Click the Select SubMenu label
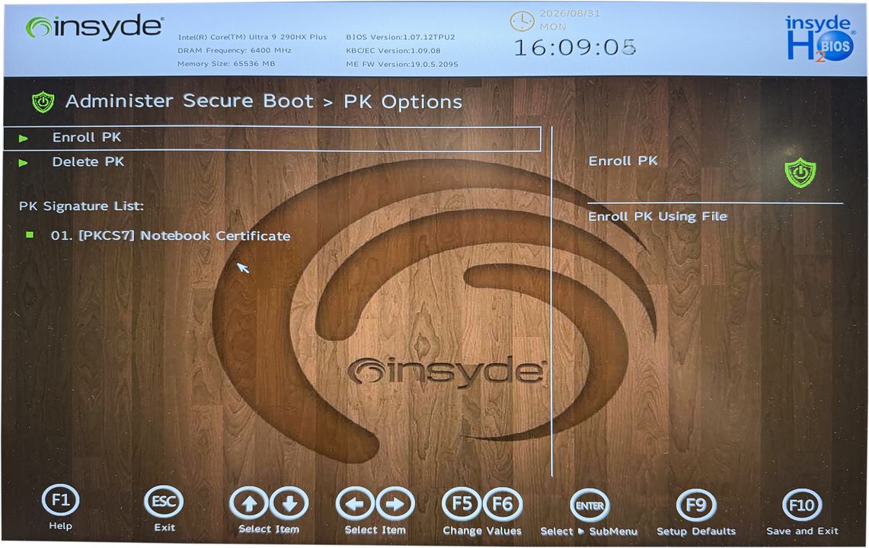This screenshot has height=548, width=869. coord(589,531)
